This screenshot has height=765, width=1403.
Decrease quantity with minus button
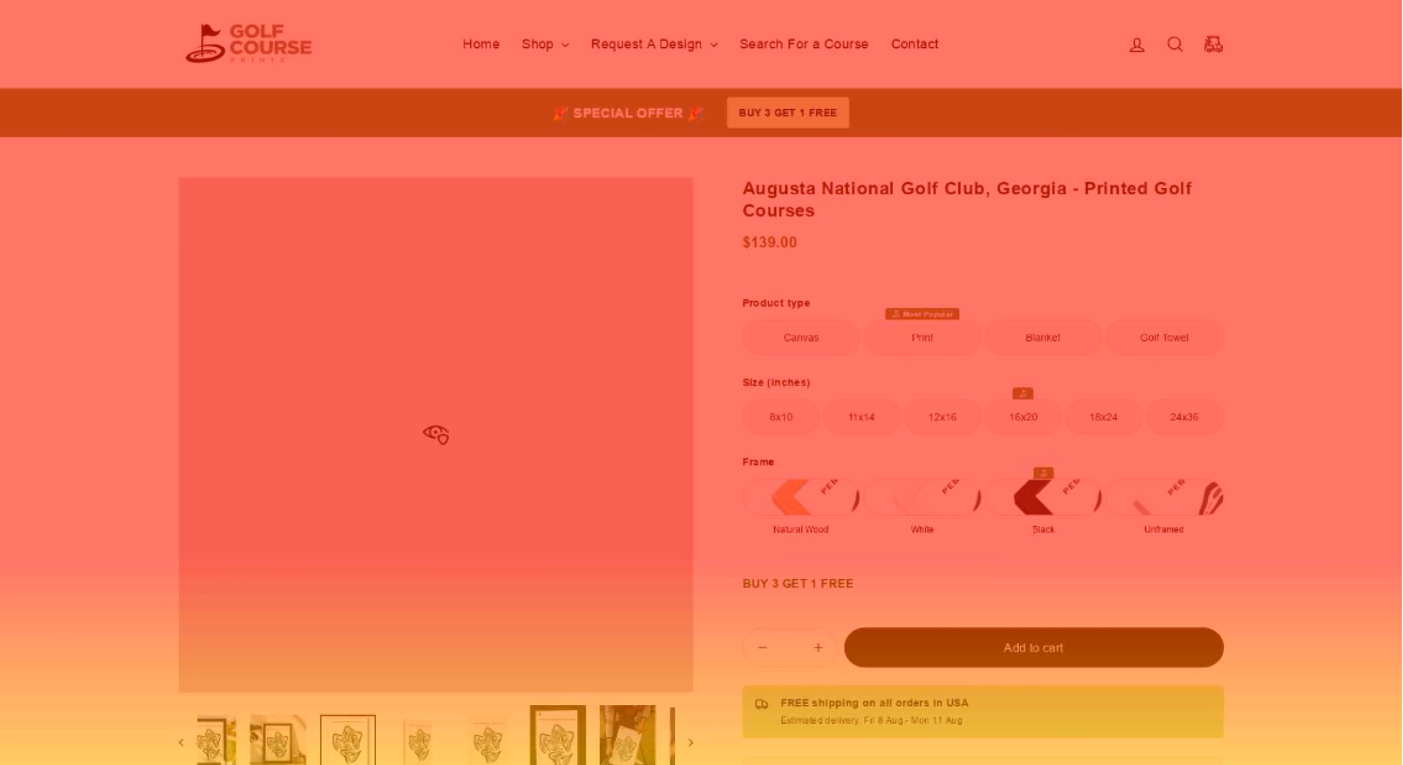(x=763, y=647)
